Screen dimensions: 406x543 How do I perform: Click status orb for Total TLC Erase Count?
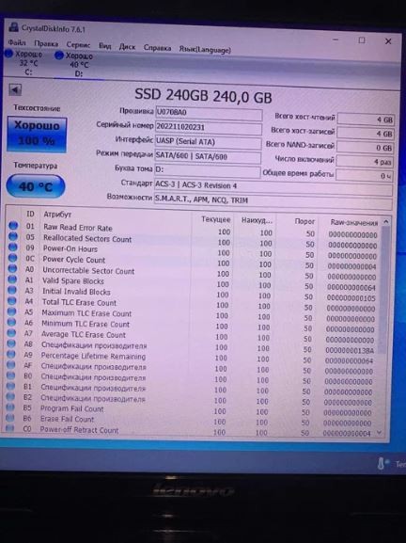12,300
